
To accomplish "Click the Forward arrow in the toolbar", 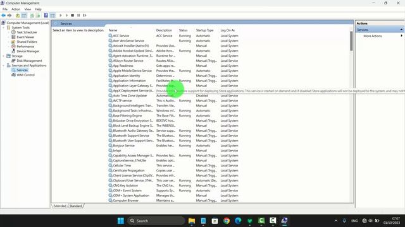I will pos(9,15).
